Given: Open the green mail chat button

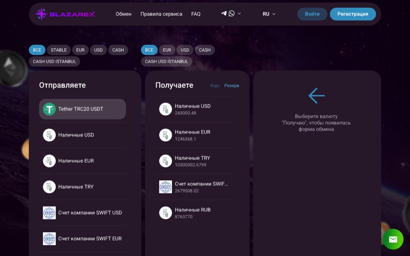Looking at the screenshot, I should tap(393, 239).
